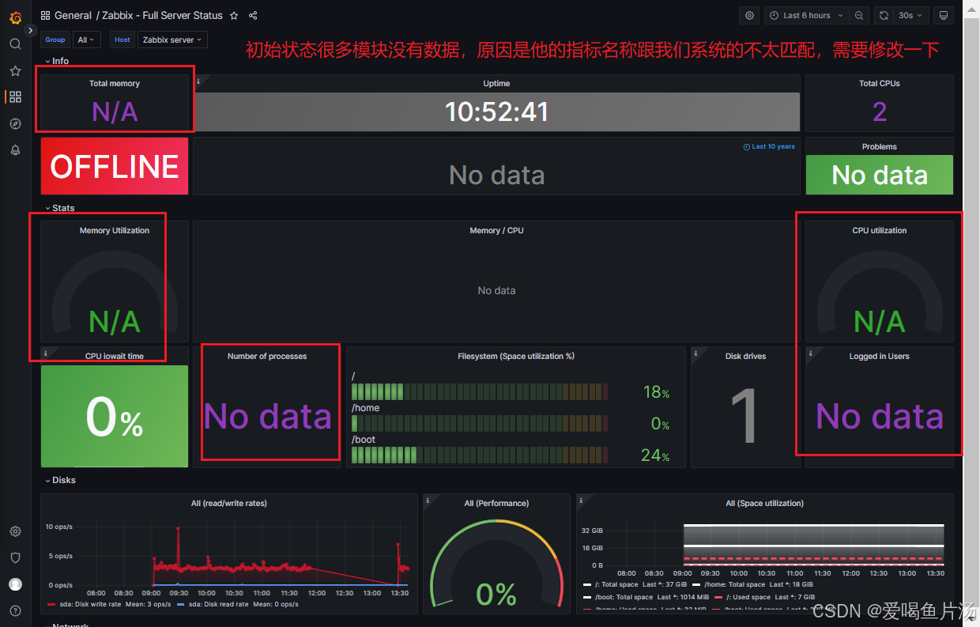
Task: Open the user profile avatar
Action: coord(15,584)
